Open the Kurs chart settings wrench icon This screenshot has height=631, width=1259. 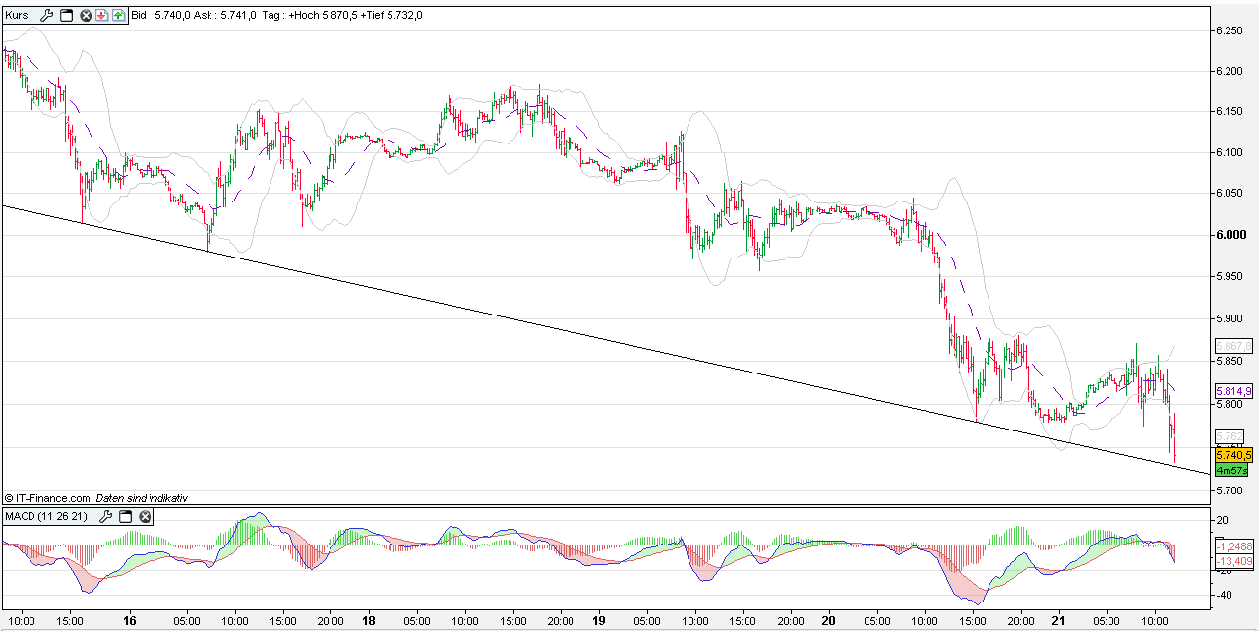click(46, 15)
